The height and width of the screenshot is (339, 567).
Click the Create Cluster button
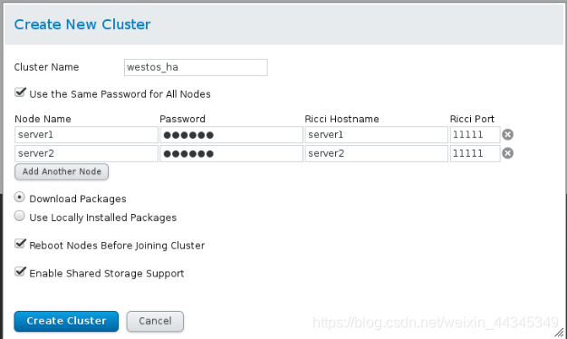point(66,321)
